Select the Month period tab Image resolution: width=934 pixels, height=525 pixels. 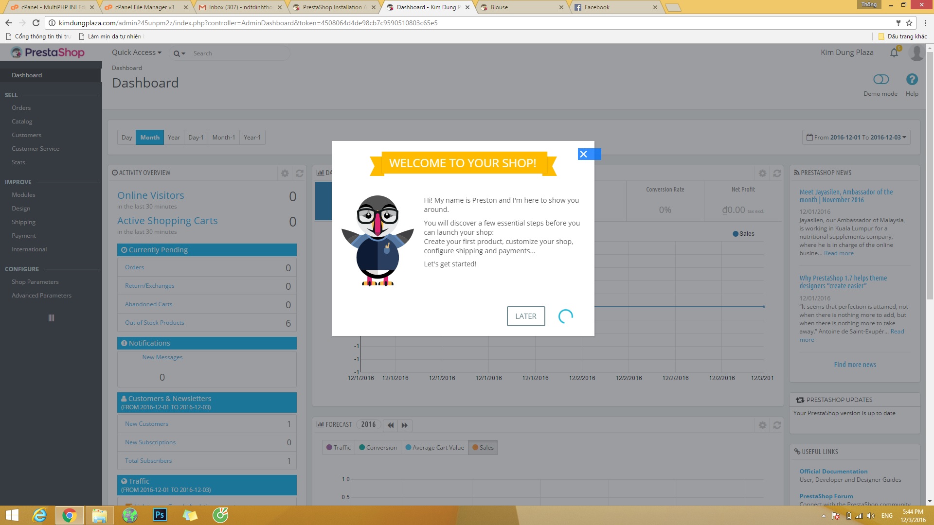pyautogui.click(x=150, y=137)
